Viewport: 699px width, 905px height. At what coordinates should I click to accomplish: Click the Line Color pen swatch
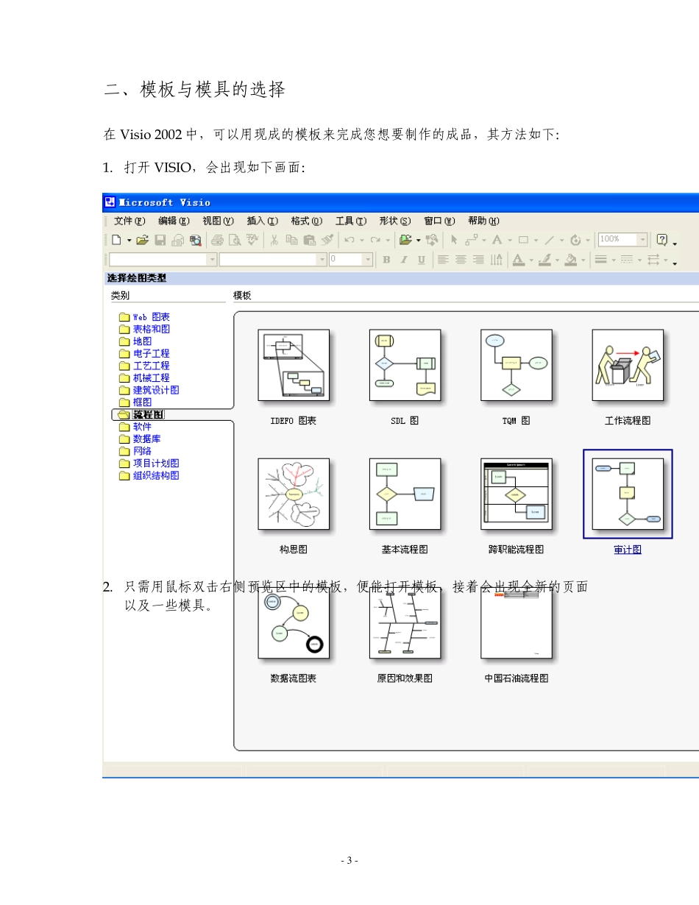[x=545, y=260]
